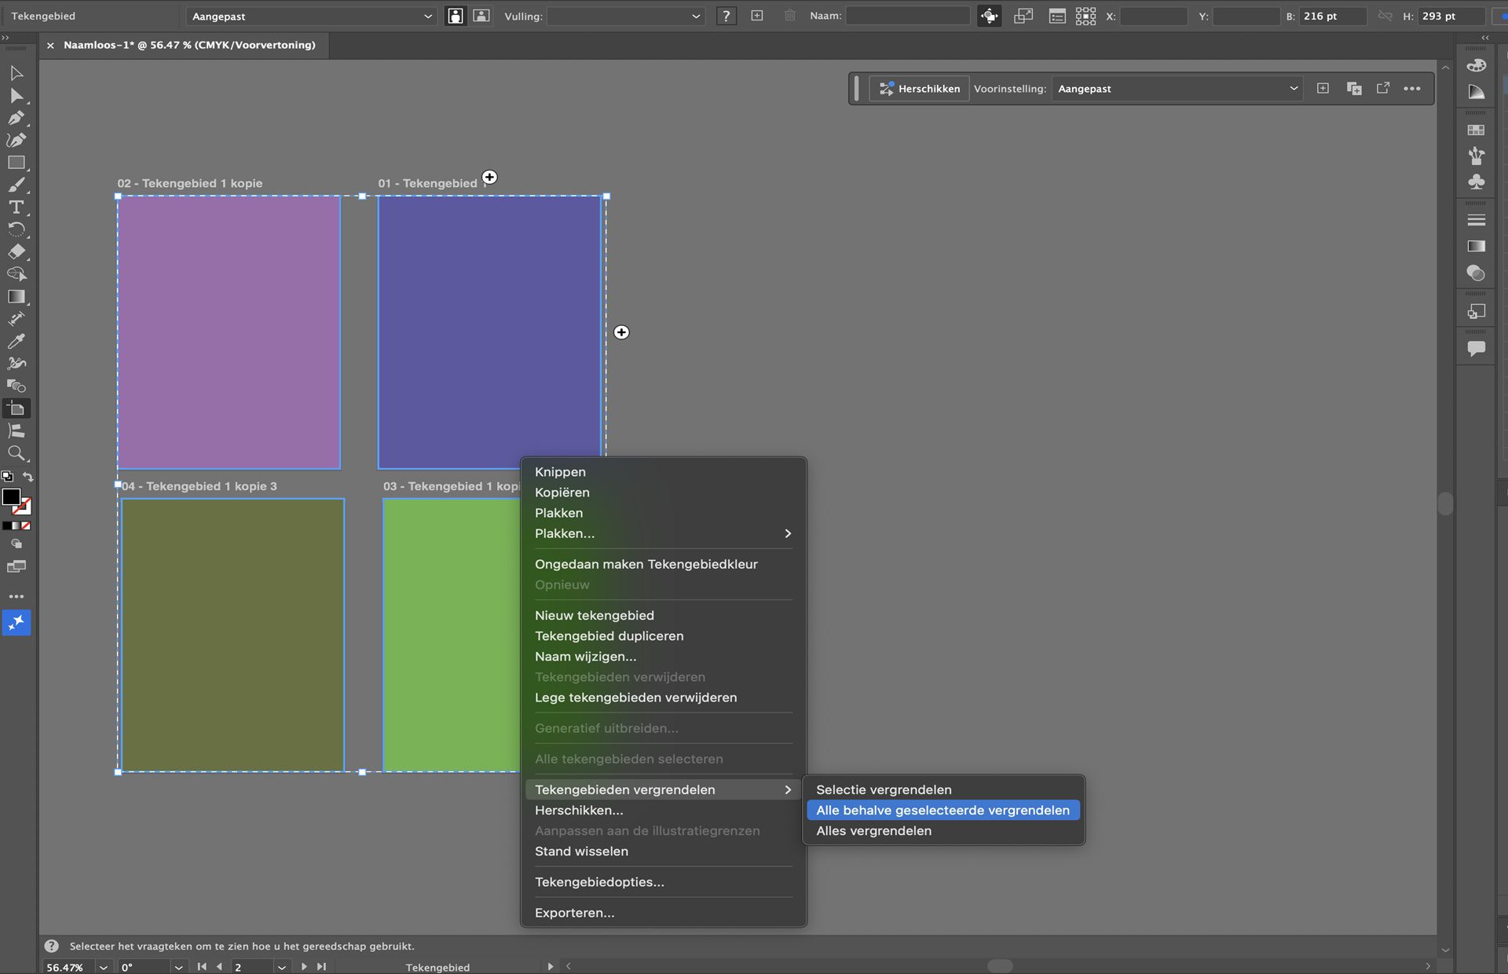Open the Gradient panel on the right
This screenshot has height=974, width=1508.
[x=1477, y=246]
